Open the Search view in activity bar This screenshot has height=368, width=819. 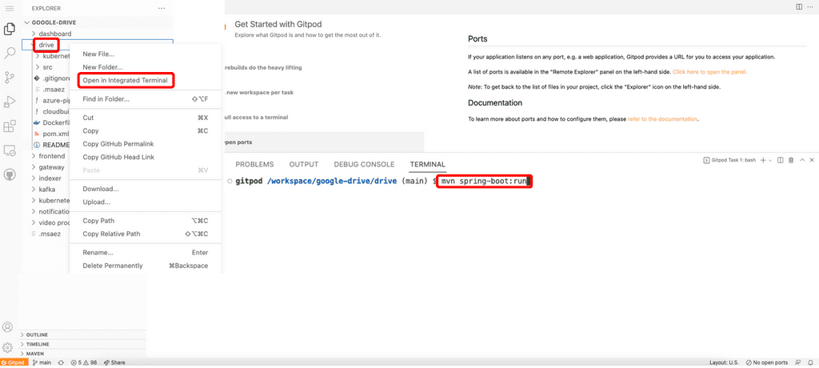[x=10, y=53]
